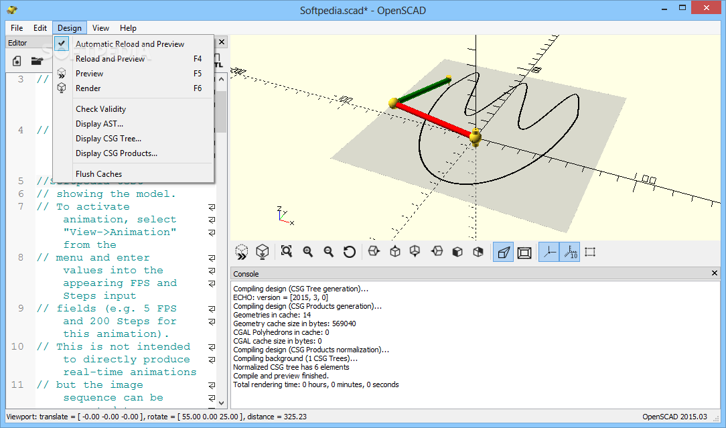This screenshot has width=726, height=428.
Task: Choose Flush Caches menu entry
Action: pos(134,173)
